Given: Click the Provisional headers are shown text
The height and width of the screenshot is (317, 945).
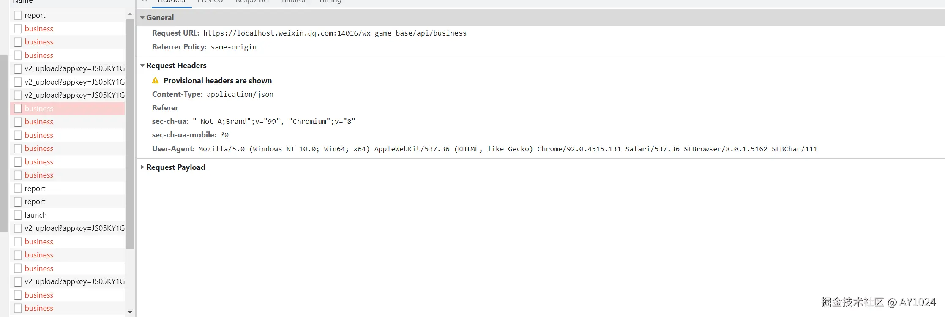Looking at the screenshot, I should pyautogui.click(x=218, y=80).
